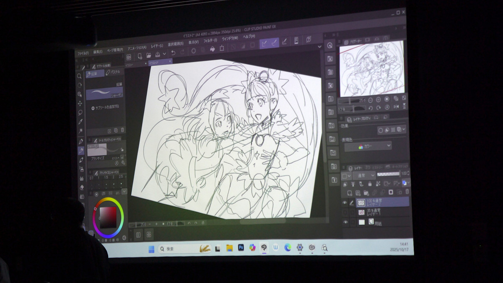Hide layer レイヤー2 via eye icon
The image size is (503, 283).
pos(345,203)
